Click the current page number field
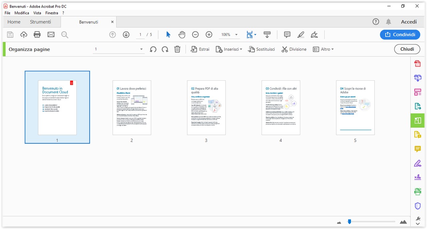 pyautogui.click(x=140, y=35)
